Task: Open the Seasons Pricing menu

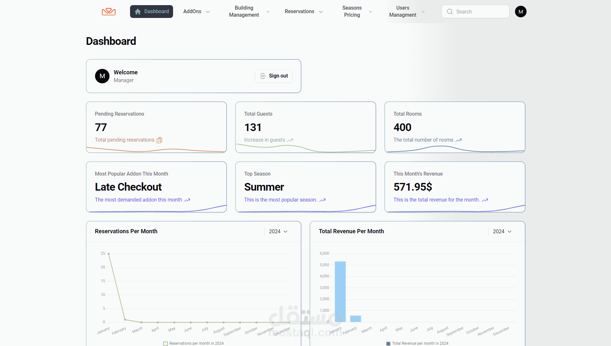Action: click(357, 12)
